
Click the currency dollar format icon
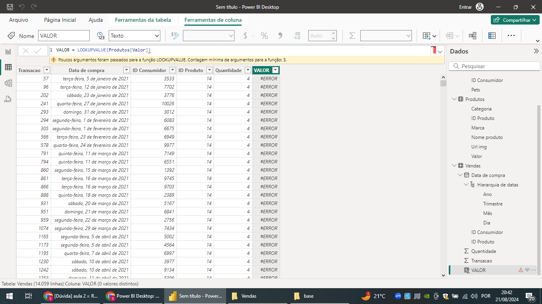245,36
